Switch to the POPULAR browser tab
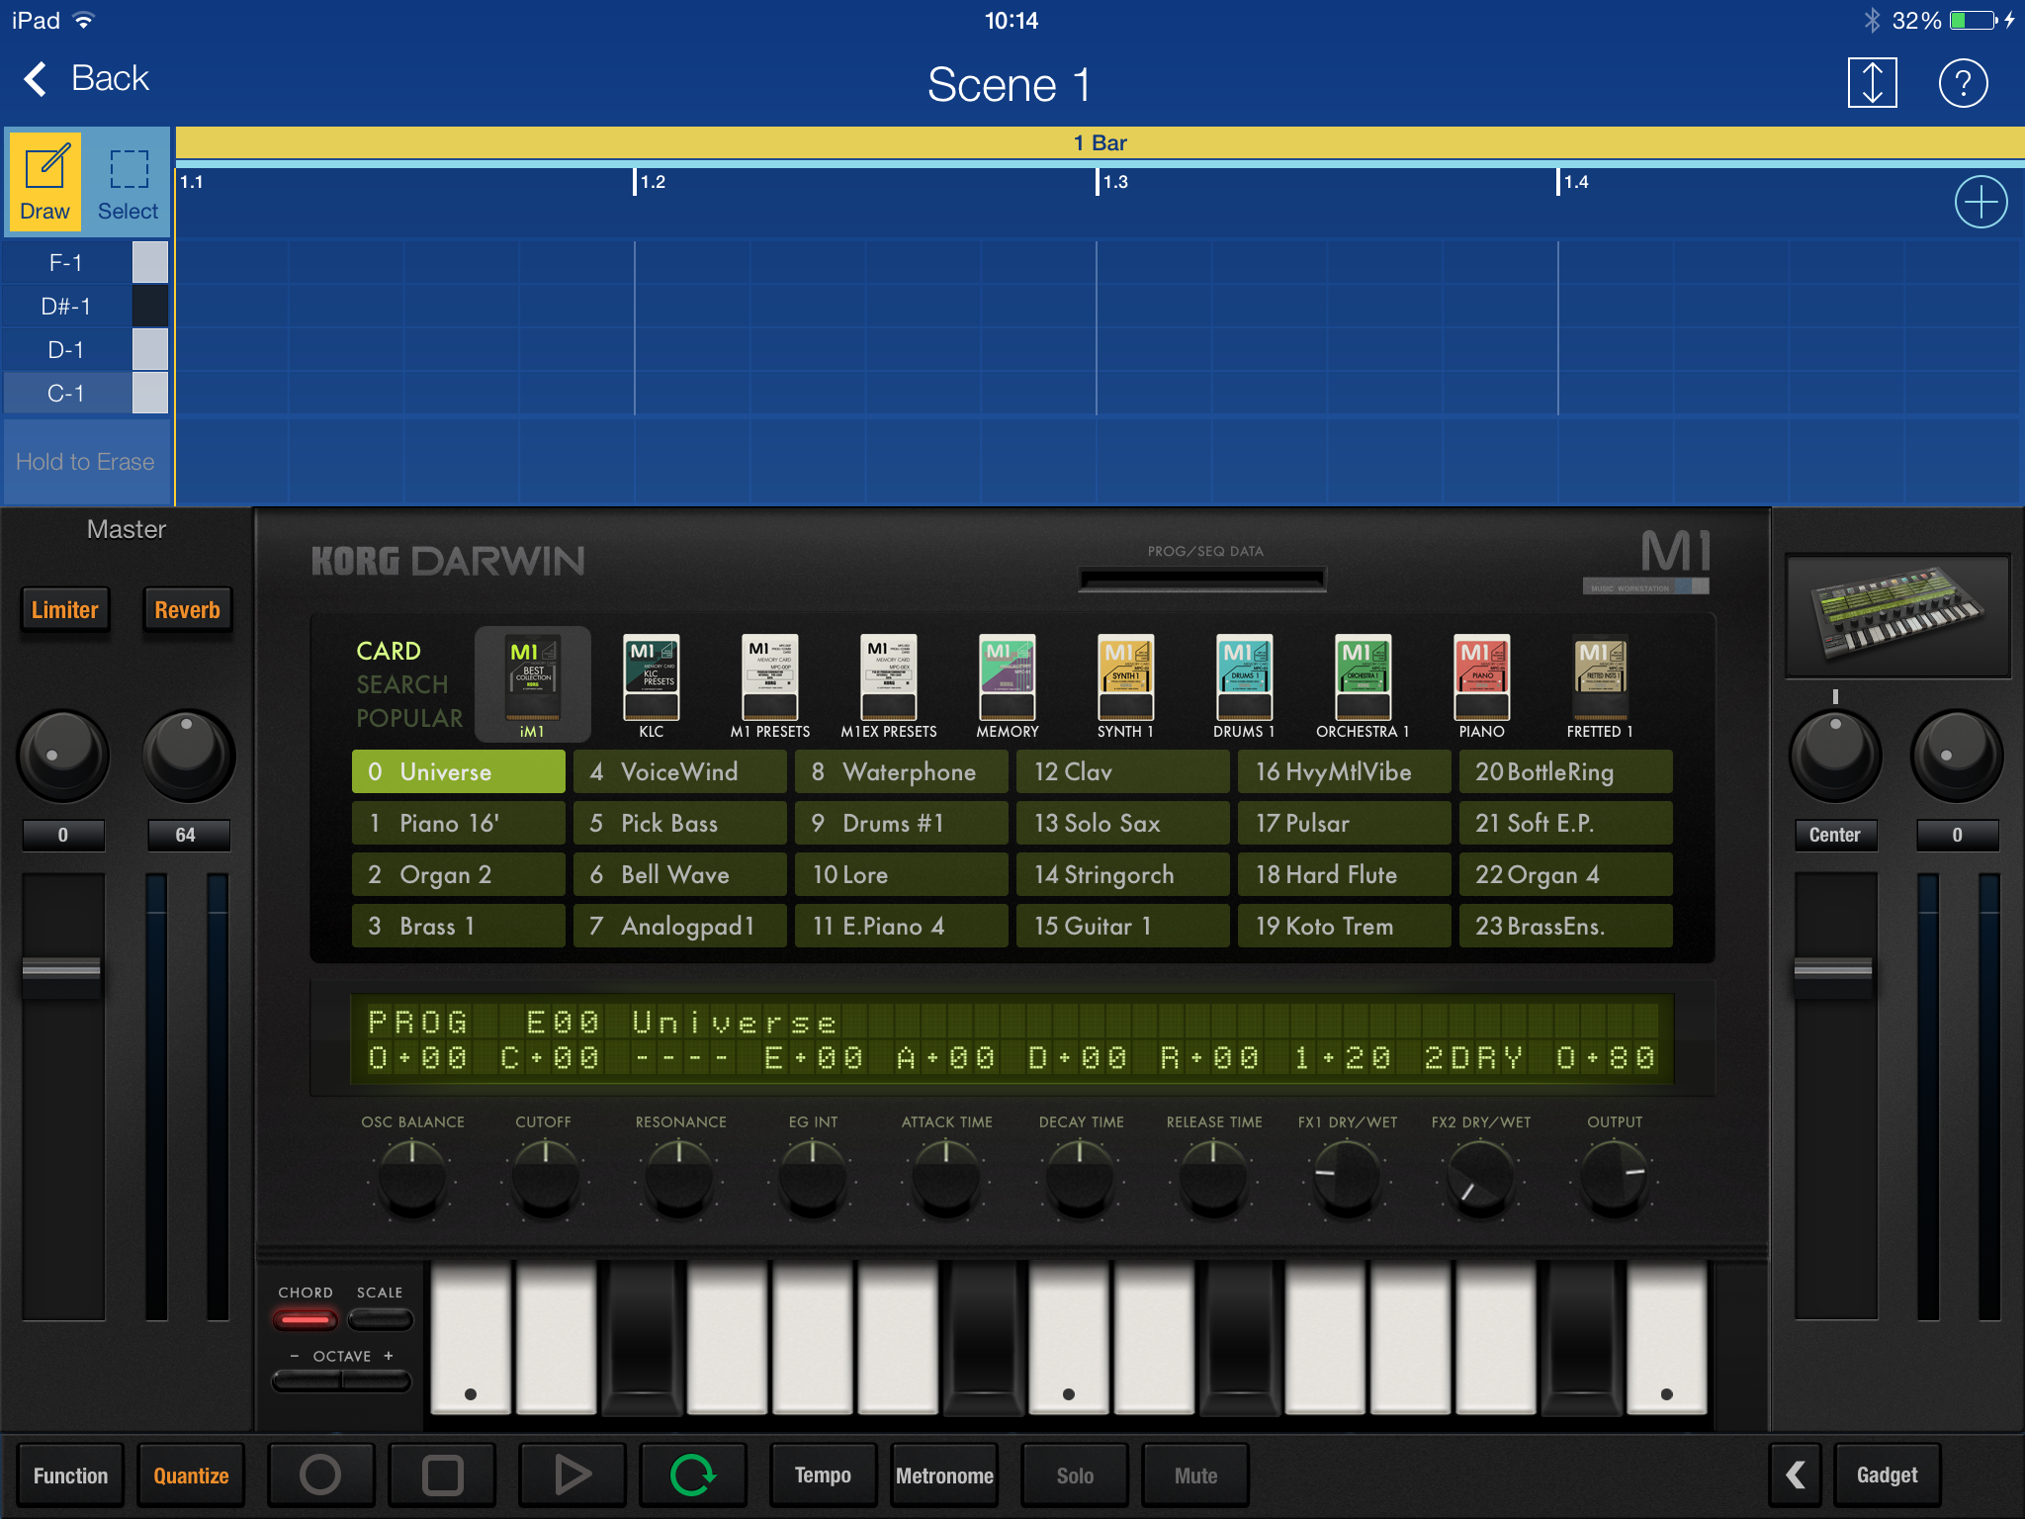2025x1519 pixels. 409,718
